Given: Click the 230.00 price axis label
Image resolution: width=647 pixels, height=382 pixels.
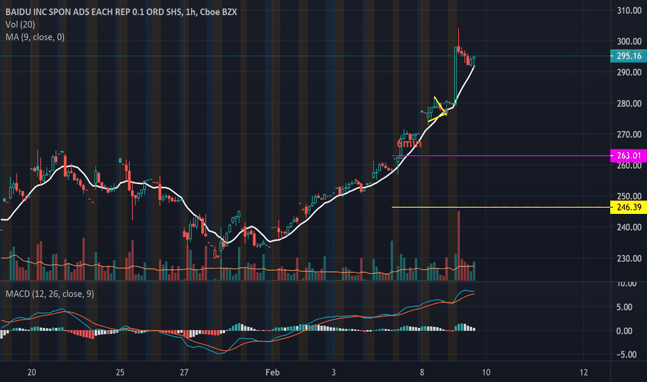Looking at the screenshot, I should pos(629,258).
